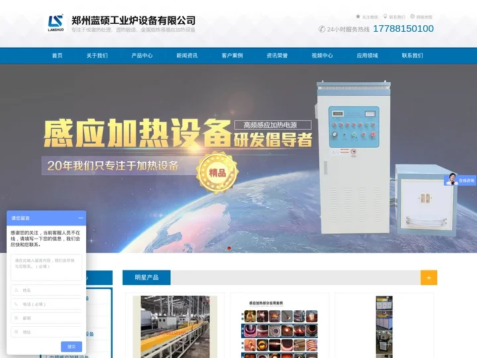Click the 在线咨询 floating button
477x358 pixels.
pos(460,180)
